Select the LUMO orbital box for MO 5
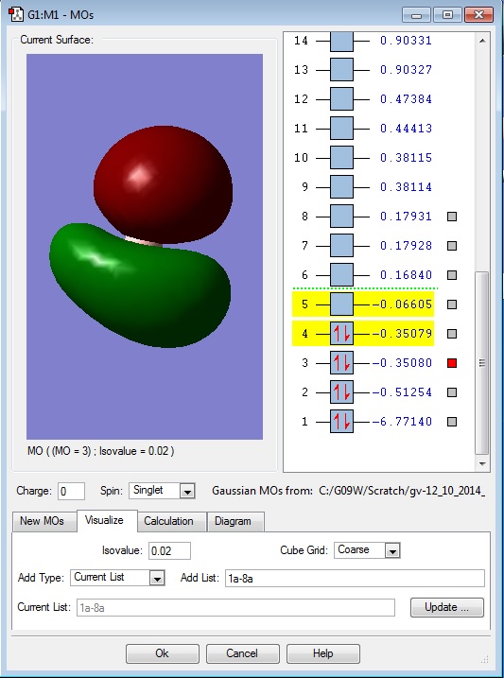 pos(341,304)
